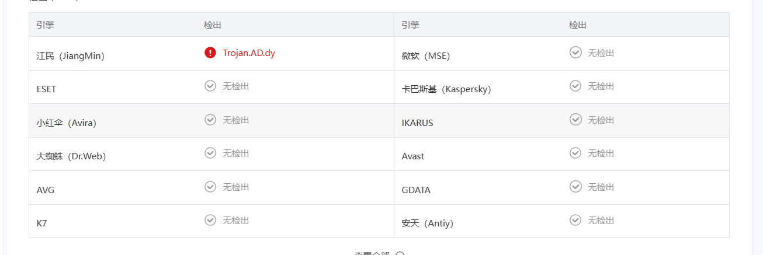Click the Microsoft MSE check icon
This screenshot has height=255, width=763.
tap(575, 53)
